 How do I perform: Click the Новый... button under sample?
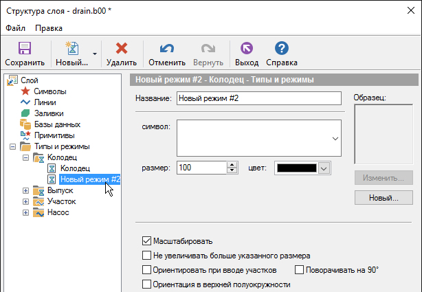pyautogui.click(x=377, y=199)
